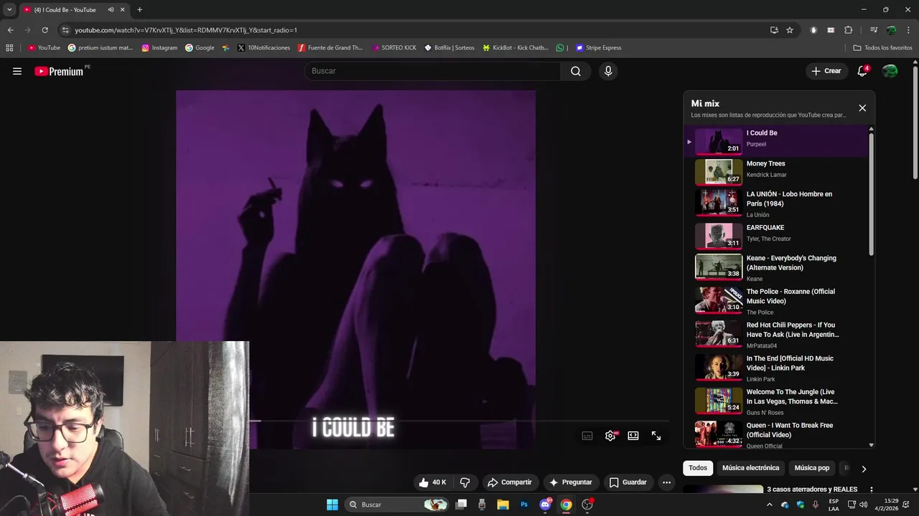This screenshot has height=516, width=919.
Task: Open the Stripe Express bookmark
Action: 599,48
